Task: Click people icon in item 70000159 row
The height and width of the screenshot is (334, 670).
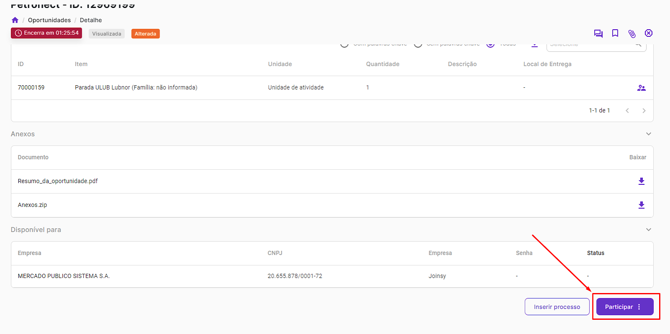Action: [x=641, y=88]
